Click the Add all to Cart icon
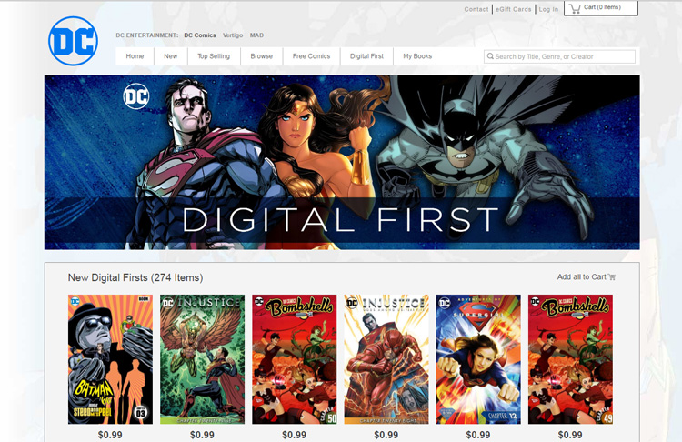This screenshot has width=682, height=442. (x=612, y=277)
